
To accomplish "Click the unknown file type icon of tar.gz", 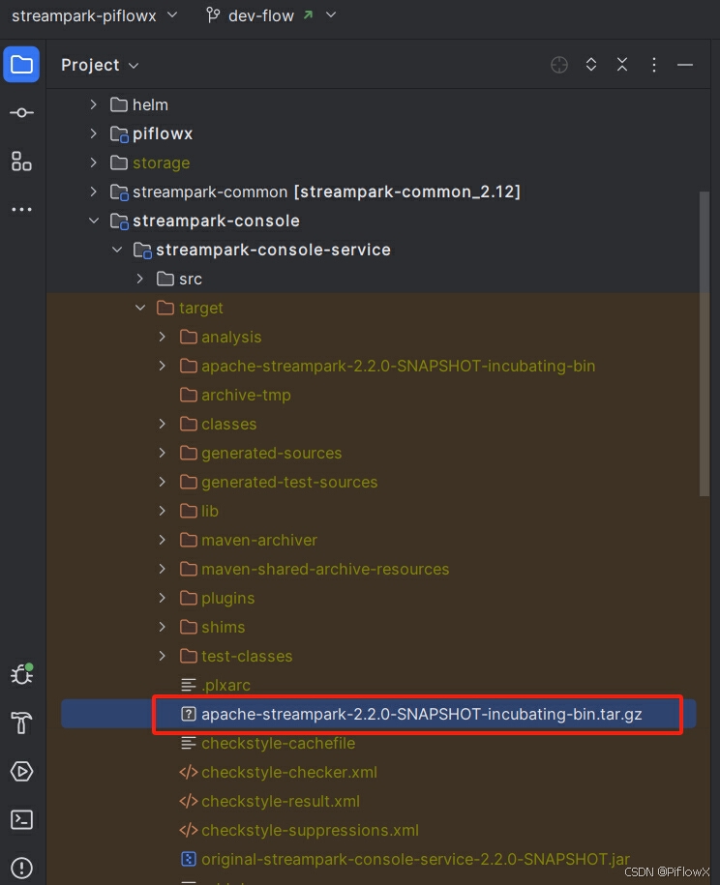I will [189, 714].
